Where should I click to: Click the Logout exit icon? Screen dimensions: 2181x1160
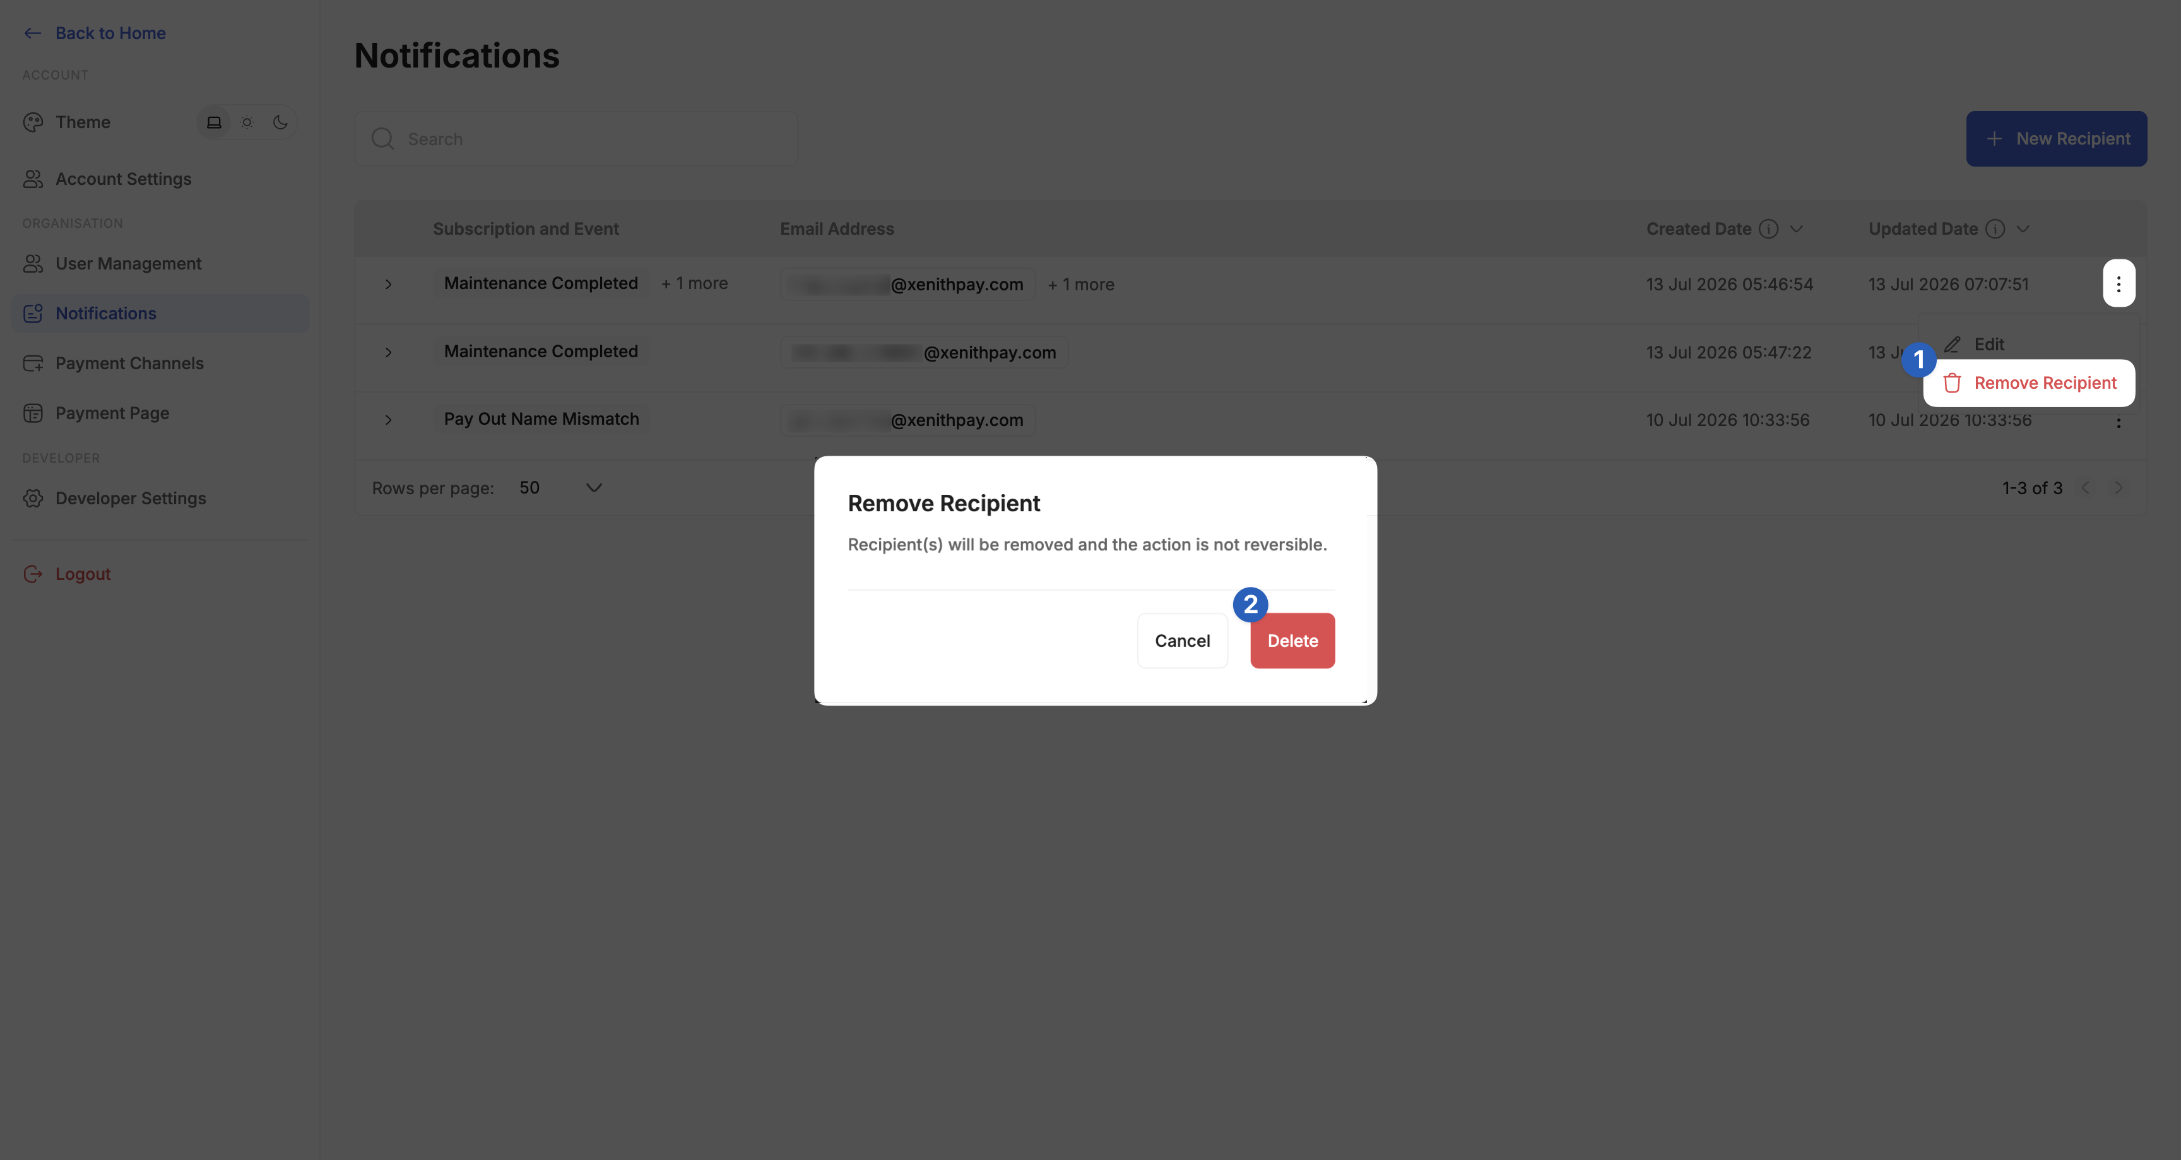(33, 574)
